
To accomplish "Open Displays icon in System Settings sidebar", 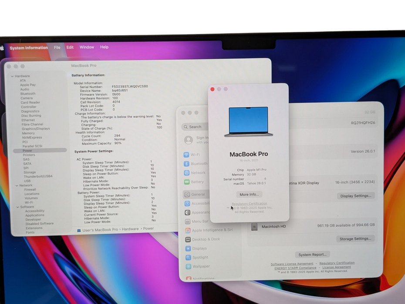I will click(x=188, y=248).
